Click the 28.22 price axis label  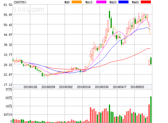8,65
